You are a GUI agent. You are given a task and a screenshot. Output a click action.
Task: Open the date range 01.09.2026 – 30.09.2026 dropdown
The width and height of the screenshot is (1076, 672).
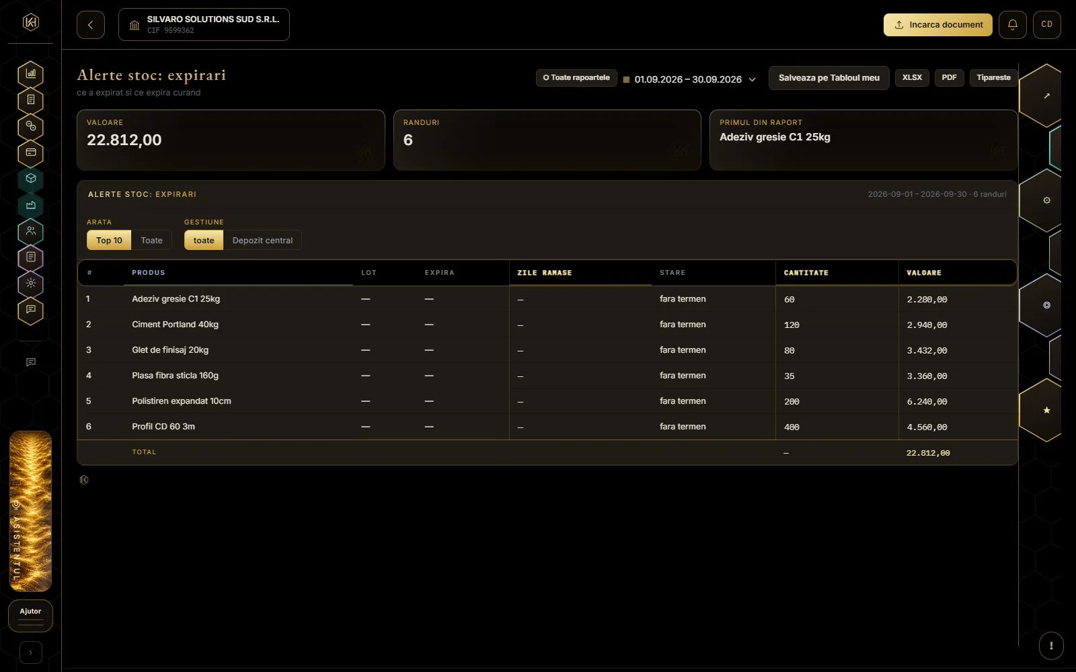(689, 79)
